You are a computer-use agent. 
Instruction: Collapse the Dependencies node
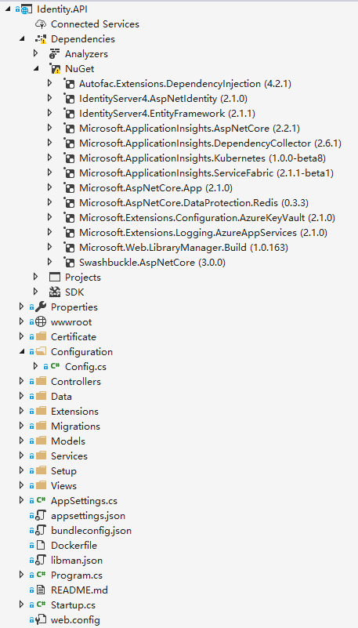[22, 39]
